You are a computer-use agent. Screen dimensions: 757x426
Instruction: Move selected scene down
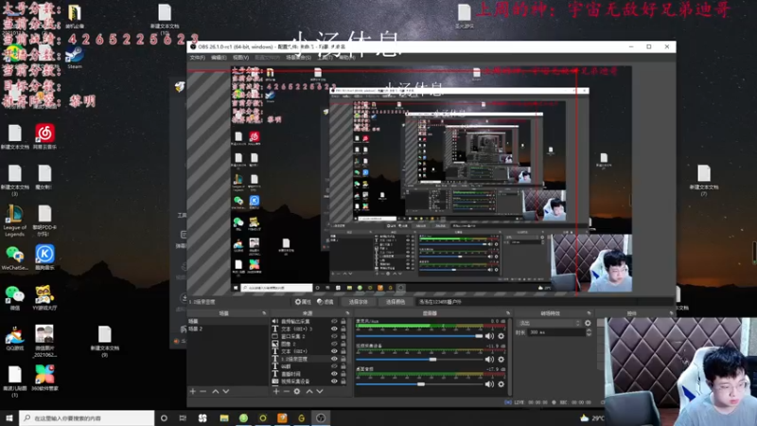[x=225, y=391]
